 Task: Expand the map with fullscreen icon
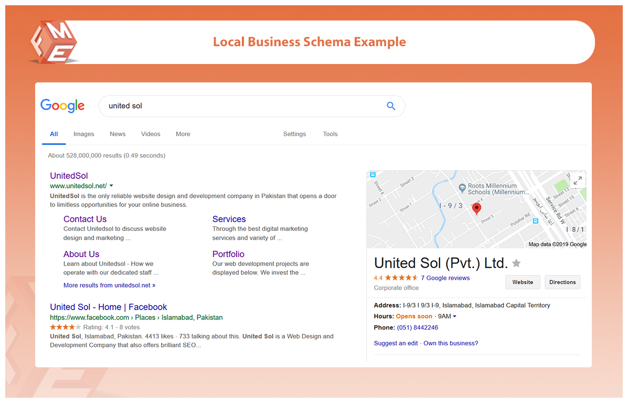tap(577, 181)
